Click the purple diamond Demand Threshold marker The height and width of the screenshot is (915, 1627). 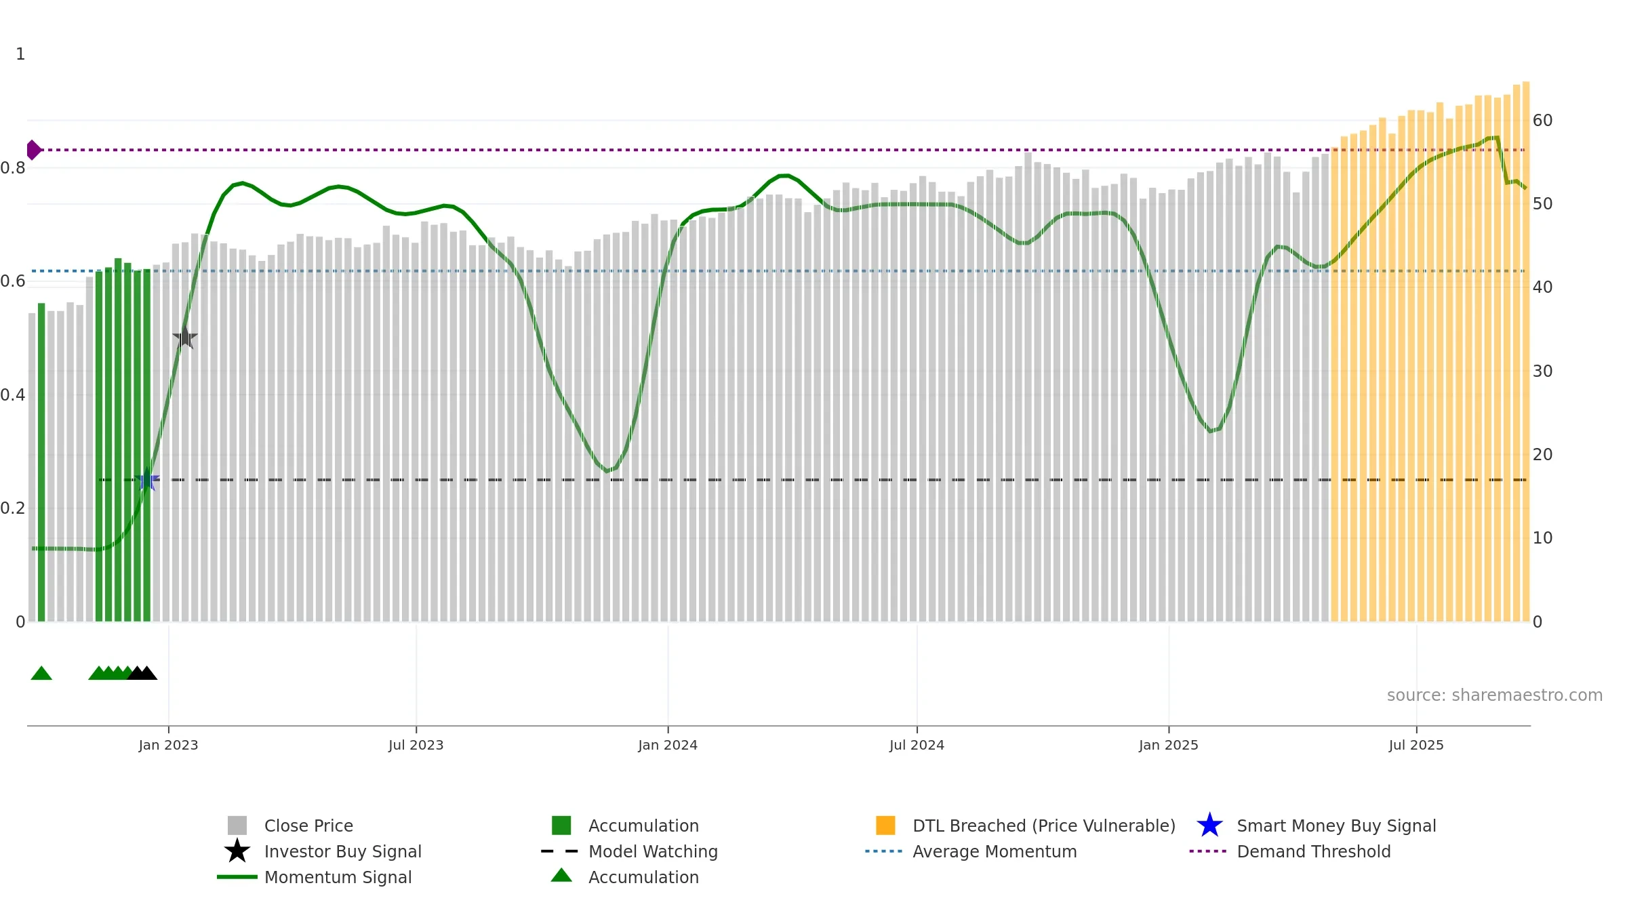33,150
